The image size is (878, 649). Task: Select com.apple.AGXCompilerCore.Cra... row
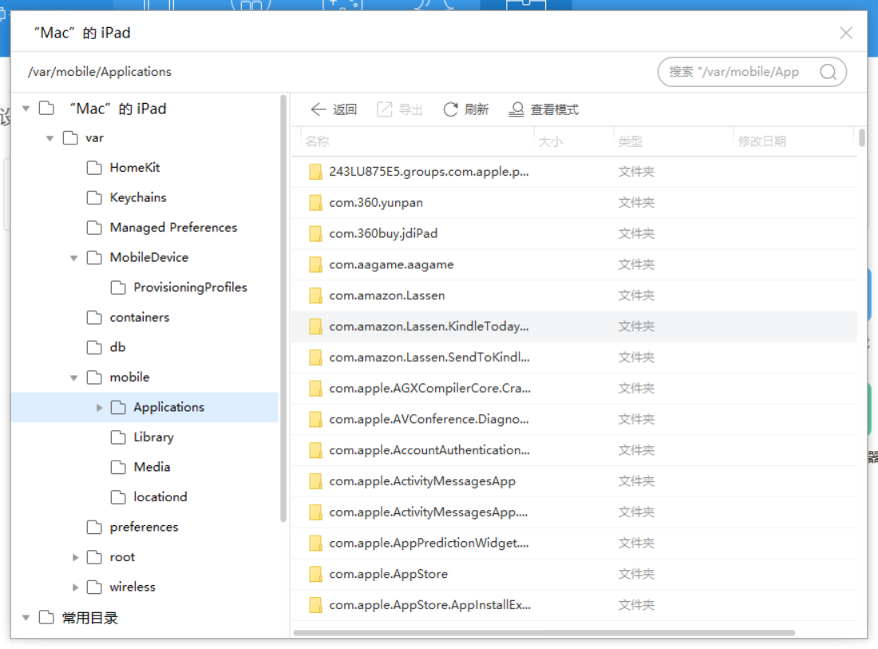click(x=574, y=388)
